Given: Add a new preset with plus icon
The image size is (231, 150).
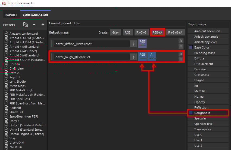Looking at the screenshot, I should point(43,25).
